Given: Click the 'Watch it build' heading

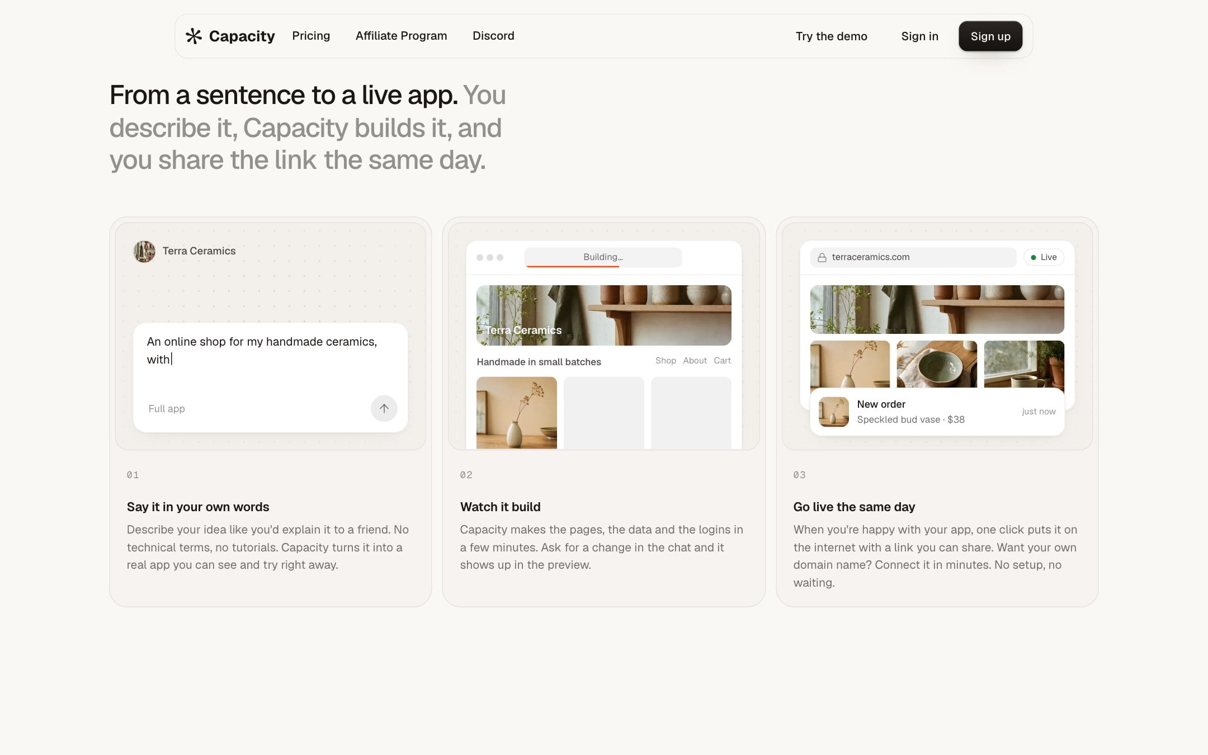Looking at the screenshot, I should pos(500,507).
